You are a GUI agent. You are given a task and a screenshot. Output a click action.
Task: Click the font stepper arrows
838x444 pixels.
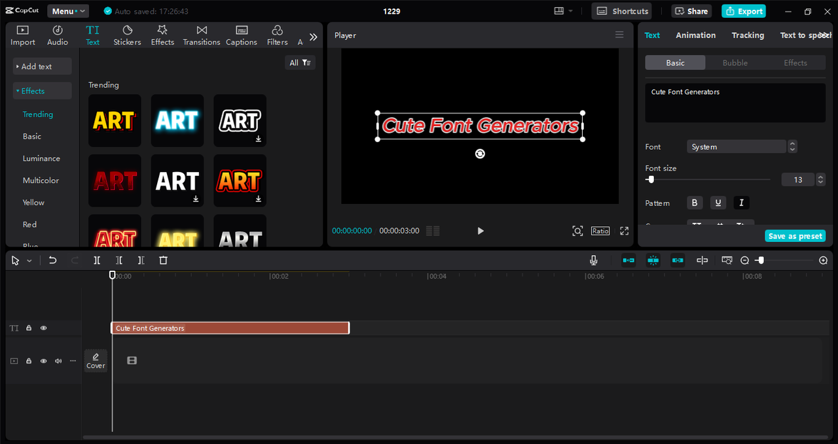click(x=793, y=146)
